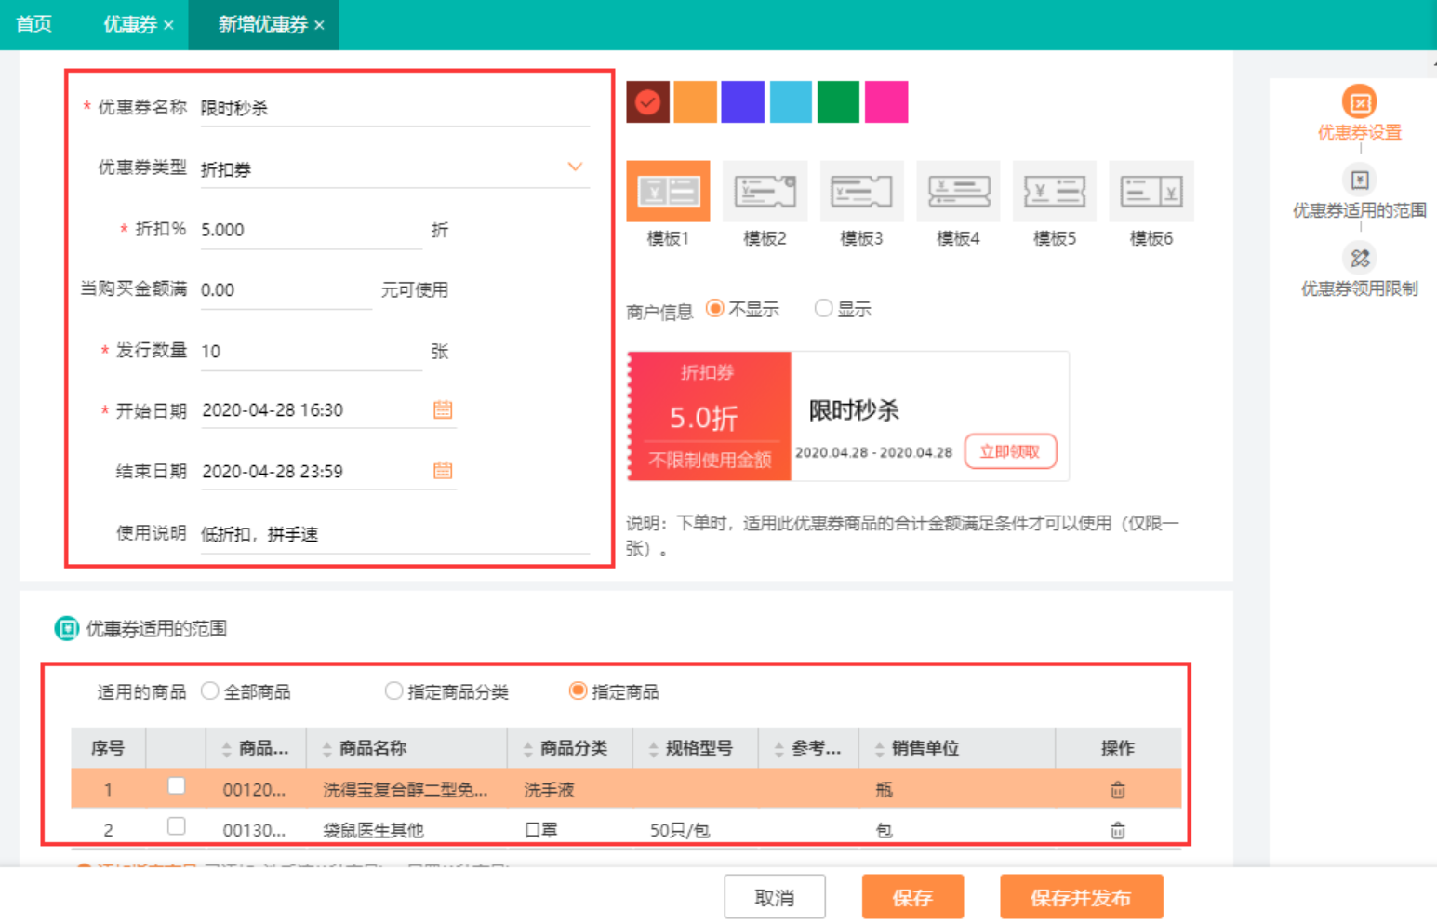Tick the checkbox for row 2 袋鼠医生其他
Image resolution: width=1437 pixels, height=924 pixels.
[177, 826]
